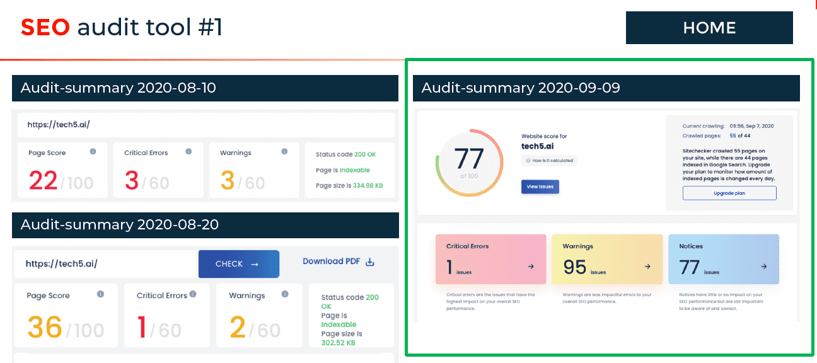
Task: Click the View issues button
Action: (x=540, y=187)
